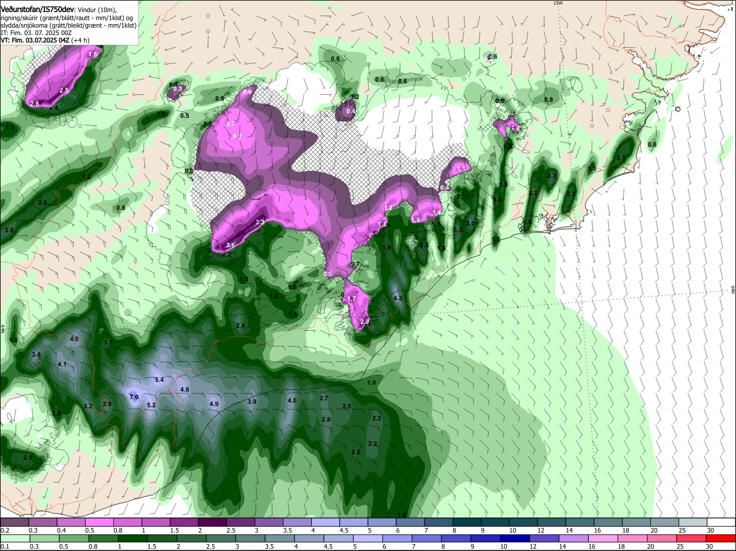Click the 3.0 precipitation value
736x551 pixels.
coord(470,223)
